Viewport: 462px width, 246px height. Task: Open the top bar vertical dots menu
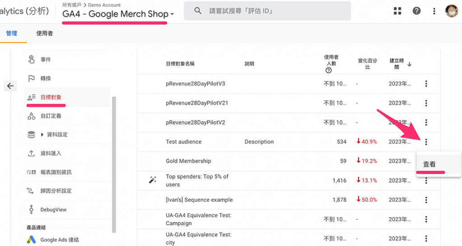click(x=434, y=11)
